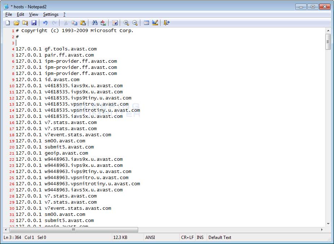Open the View menu
The image size is (334, 244).
34,14
